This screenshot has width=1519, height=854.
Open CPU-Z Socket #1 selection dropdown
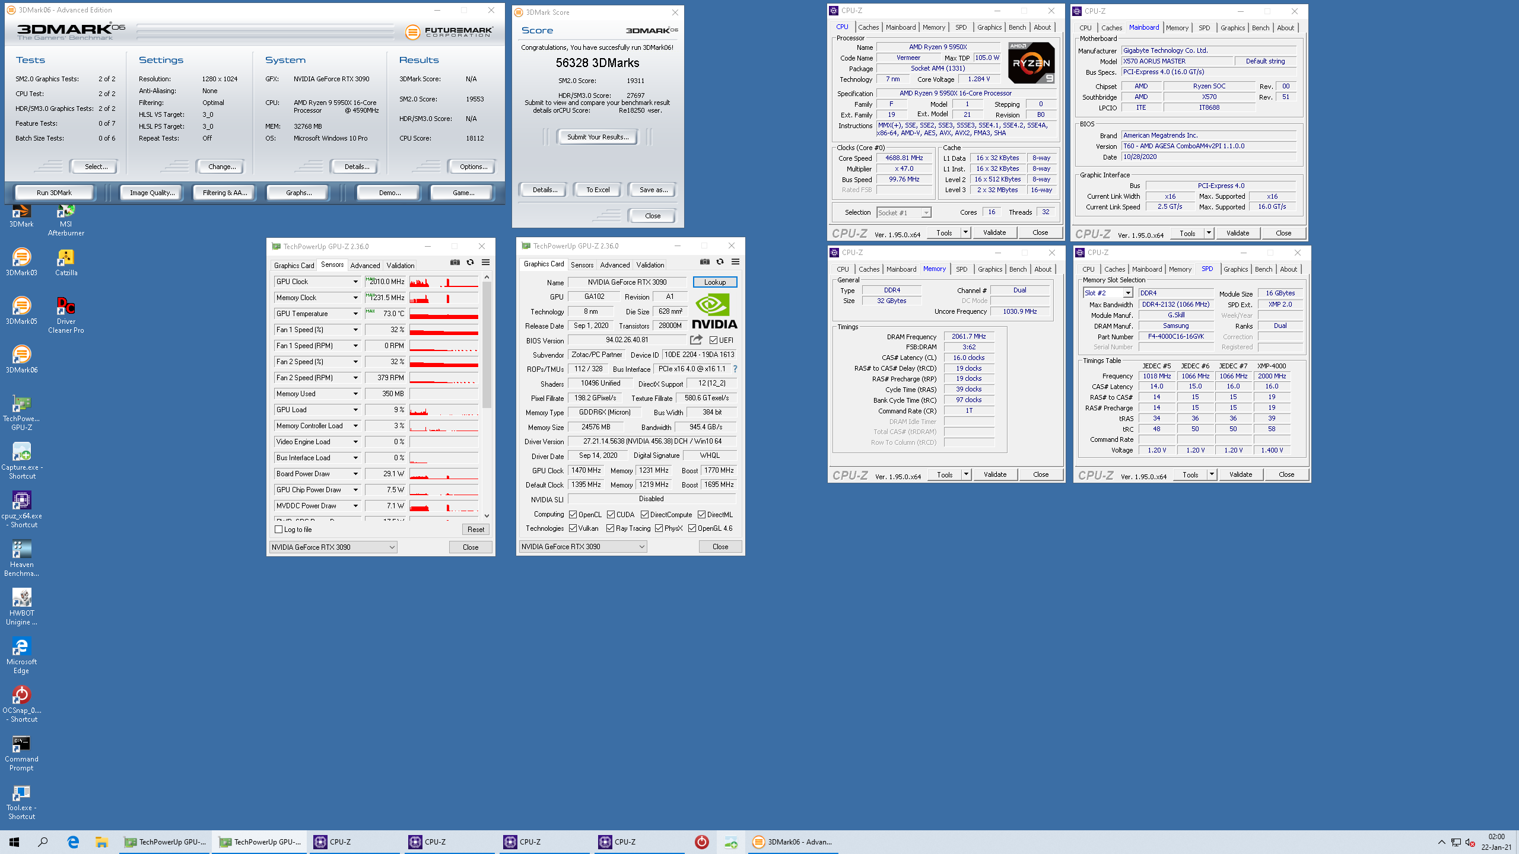click(x=904, y=213)
